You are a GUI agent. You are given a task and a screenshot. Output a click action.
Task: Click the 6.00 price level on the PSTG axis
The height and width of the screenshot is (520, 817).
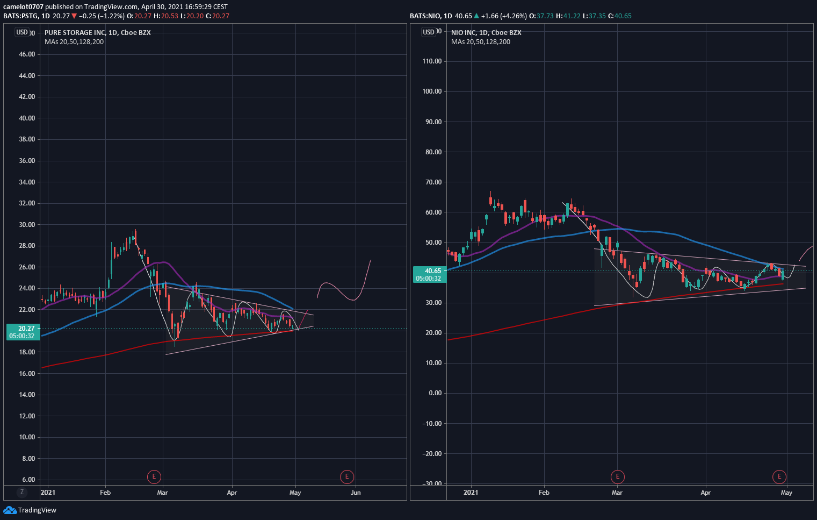29,480
